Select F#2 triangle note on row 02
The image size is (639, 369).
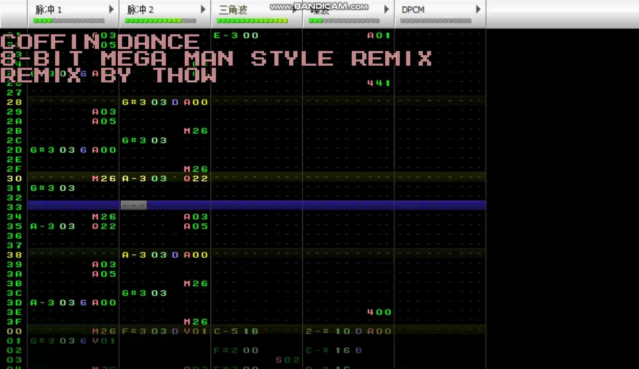click(x=226, y=351)
